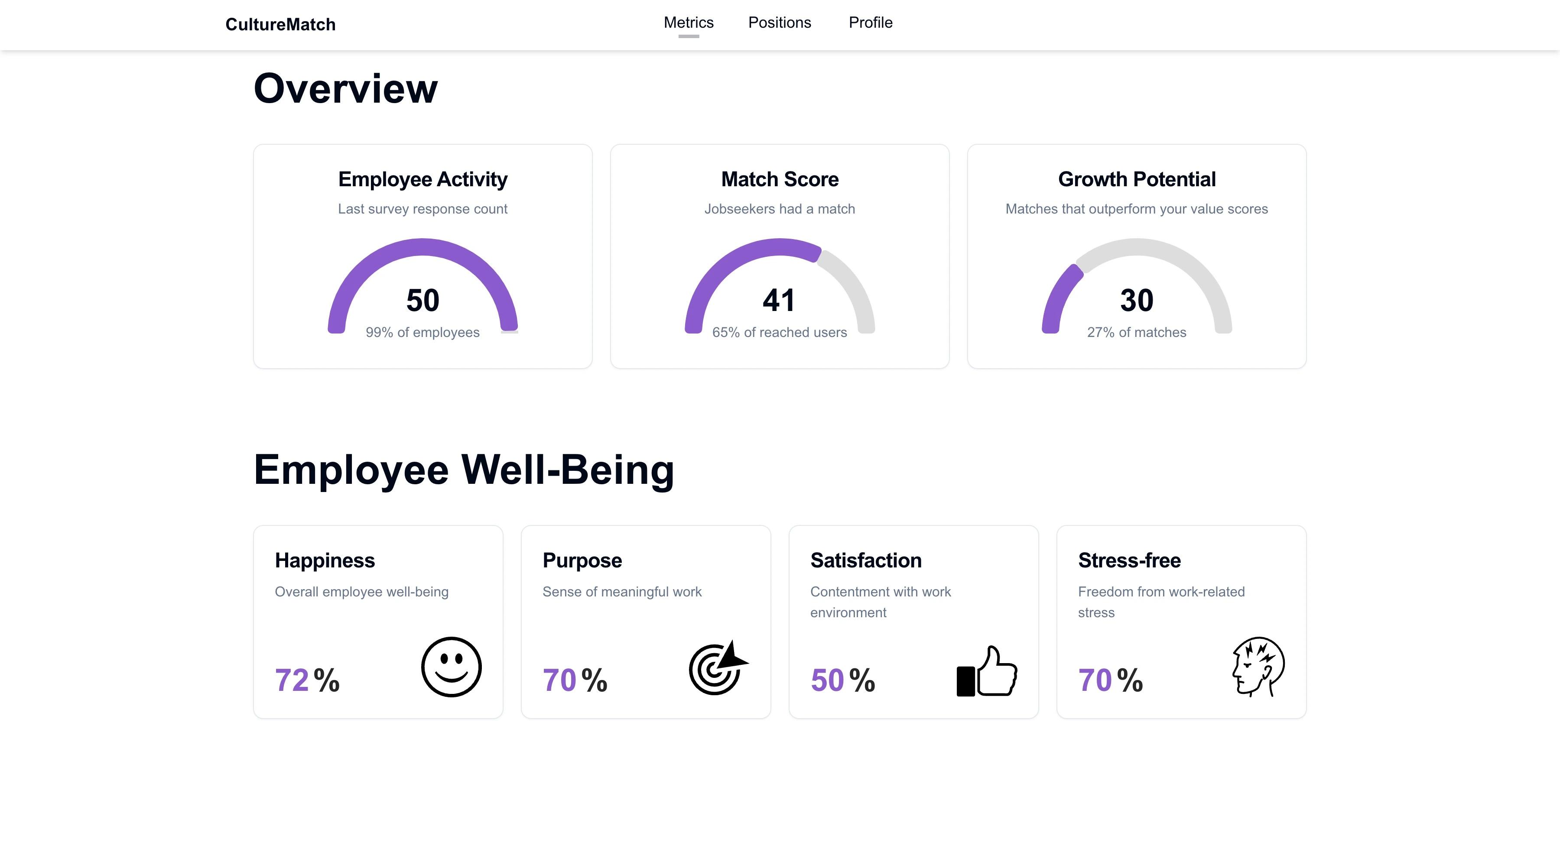The height and width of the screenshot is (868, 1560).
Task: Select the Match Score card title
Action: tap(780, 179)
